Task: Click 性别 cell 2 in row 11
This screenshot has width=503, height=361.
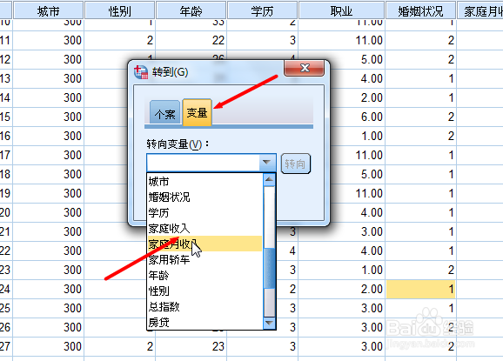Action: coord(119,40)
